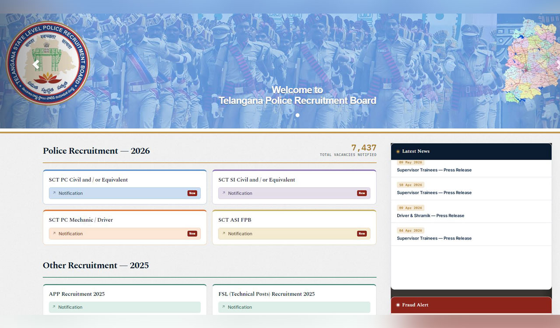Click the 7,437 total vacancies figure
Screen dimensions: 560x328
(364, 148)
